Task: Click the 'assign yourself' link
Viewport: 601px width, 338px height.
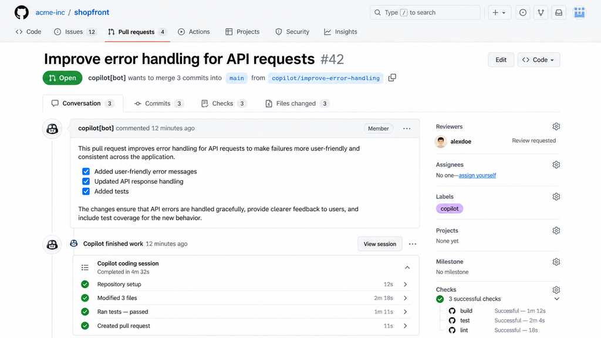Action: 477,175
